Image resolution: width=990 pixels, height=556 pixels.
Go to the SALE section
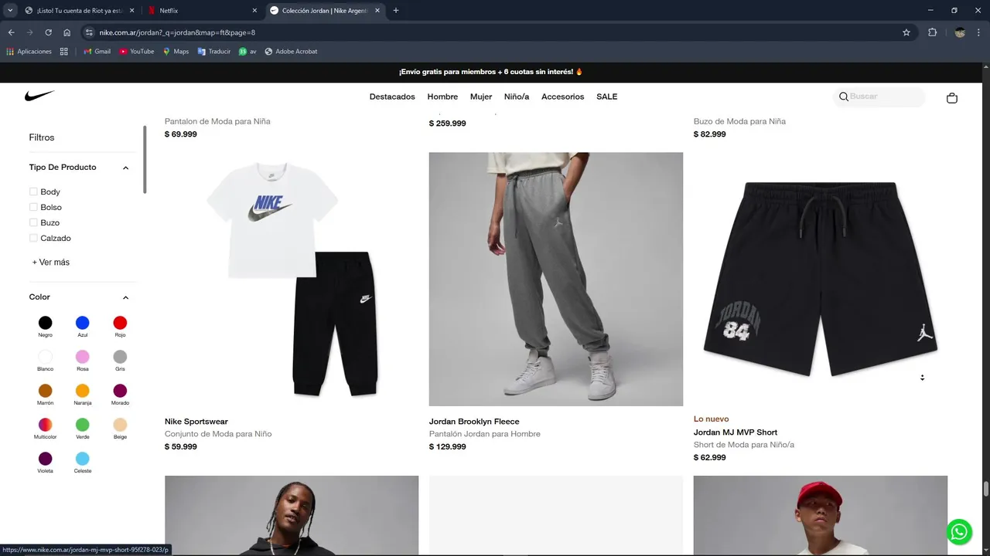point(606,97)
